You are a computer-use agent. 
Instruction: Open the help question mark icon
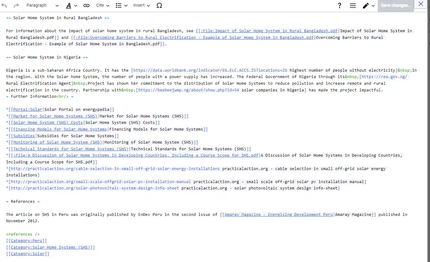[340, 5]
